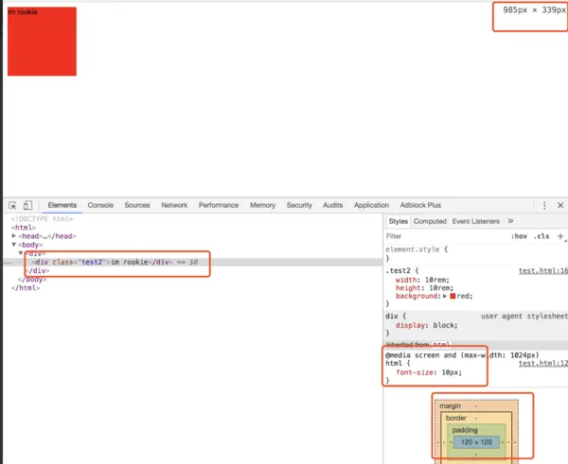Open test.html:12 source link for html rule

(543, 364)
